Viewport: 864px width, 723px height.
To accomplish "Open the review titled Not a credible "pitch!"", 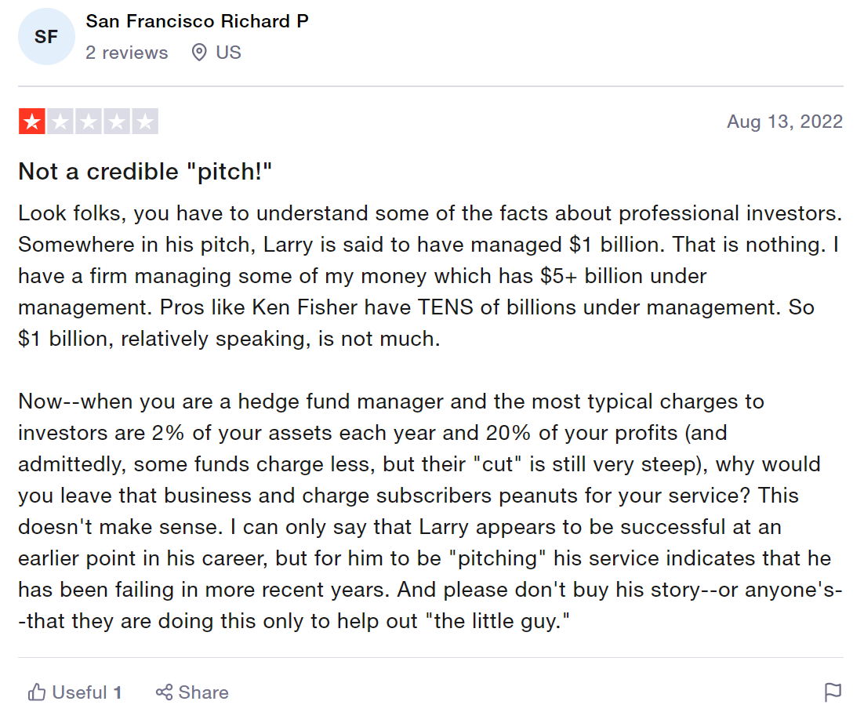I will (146, 172).
